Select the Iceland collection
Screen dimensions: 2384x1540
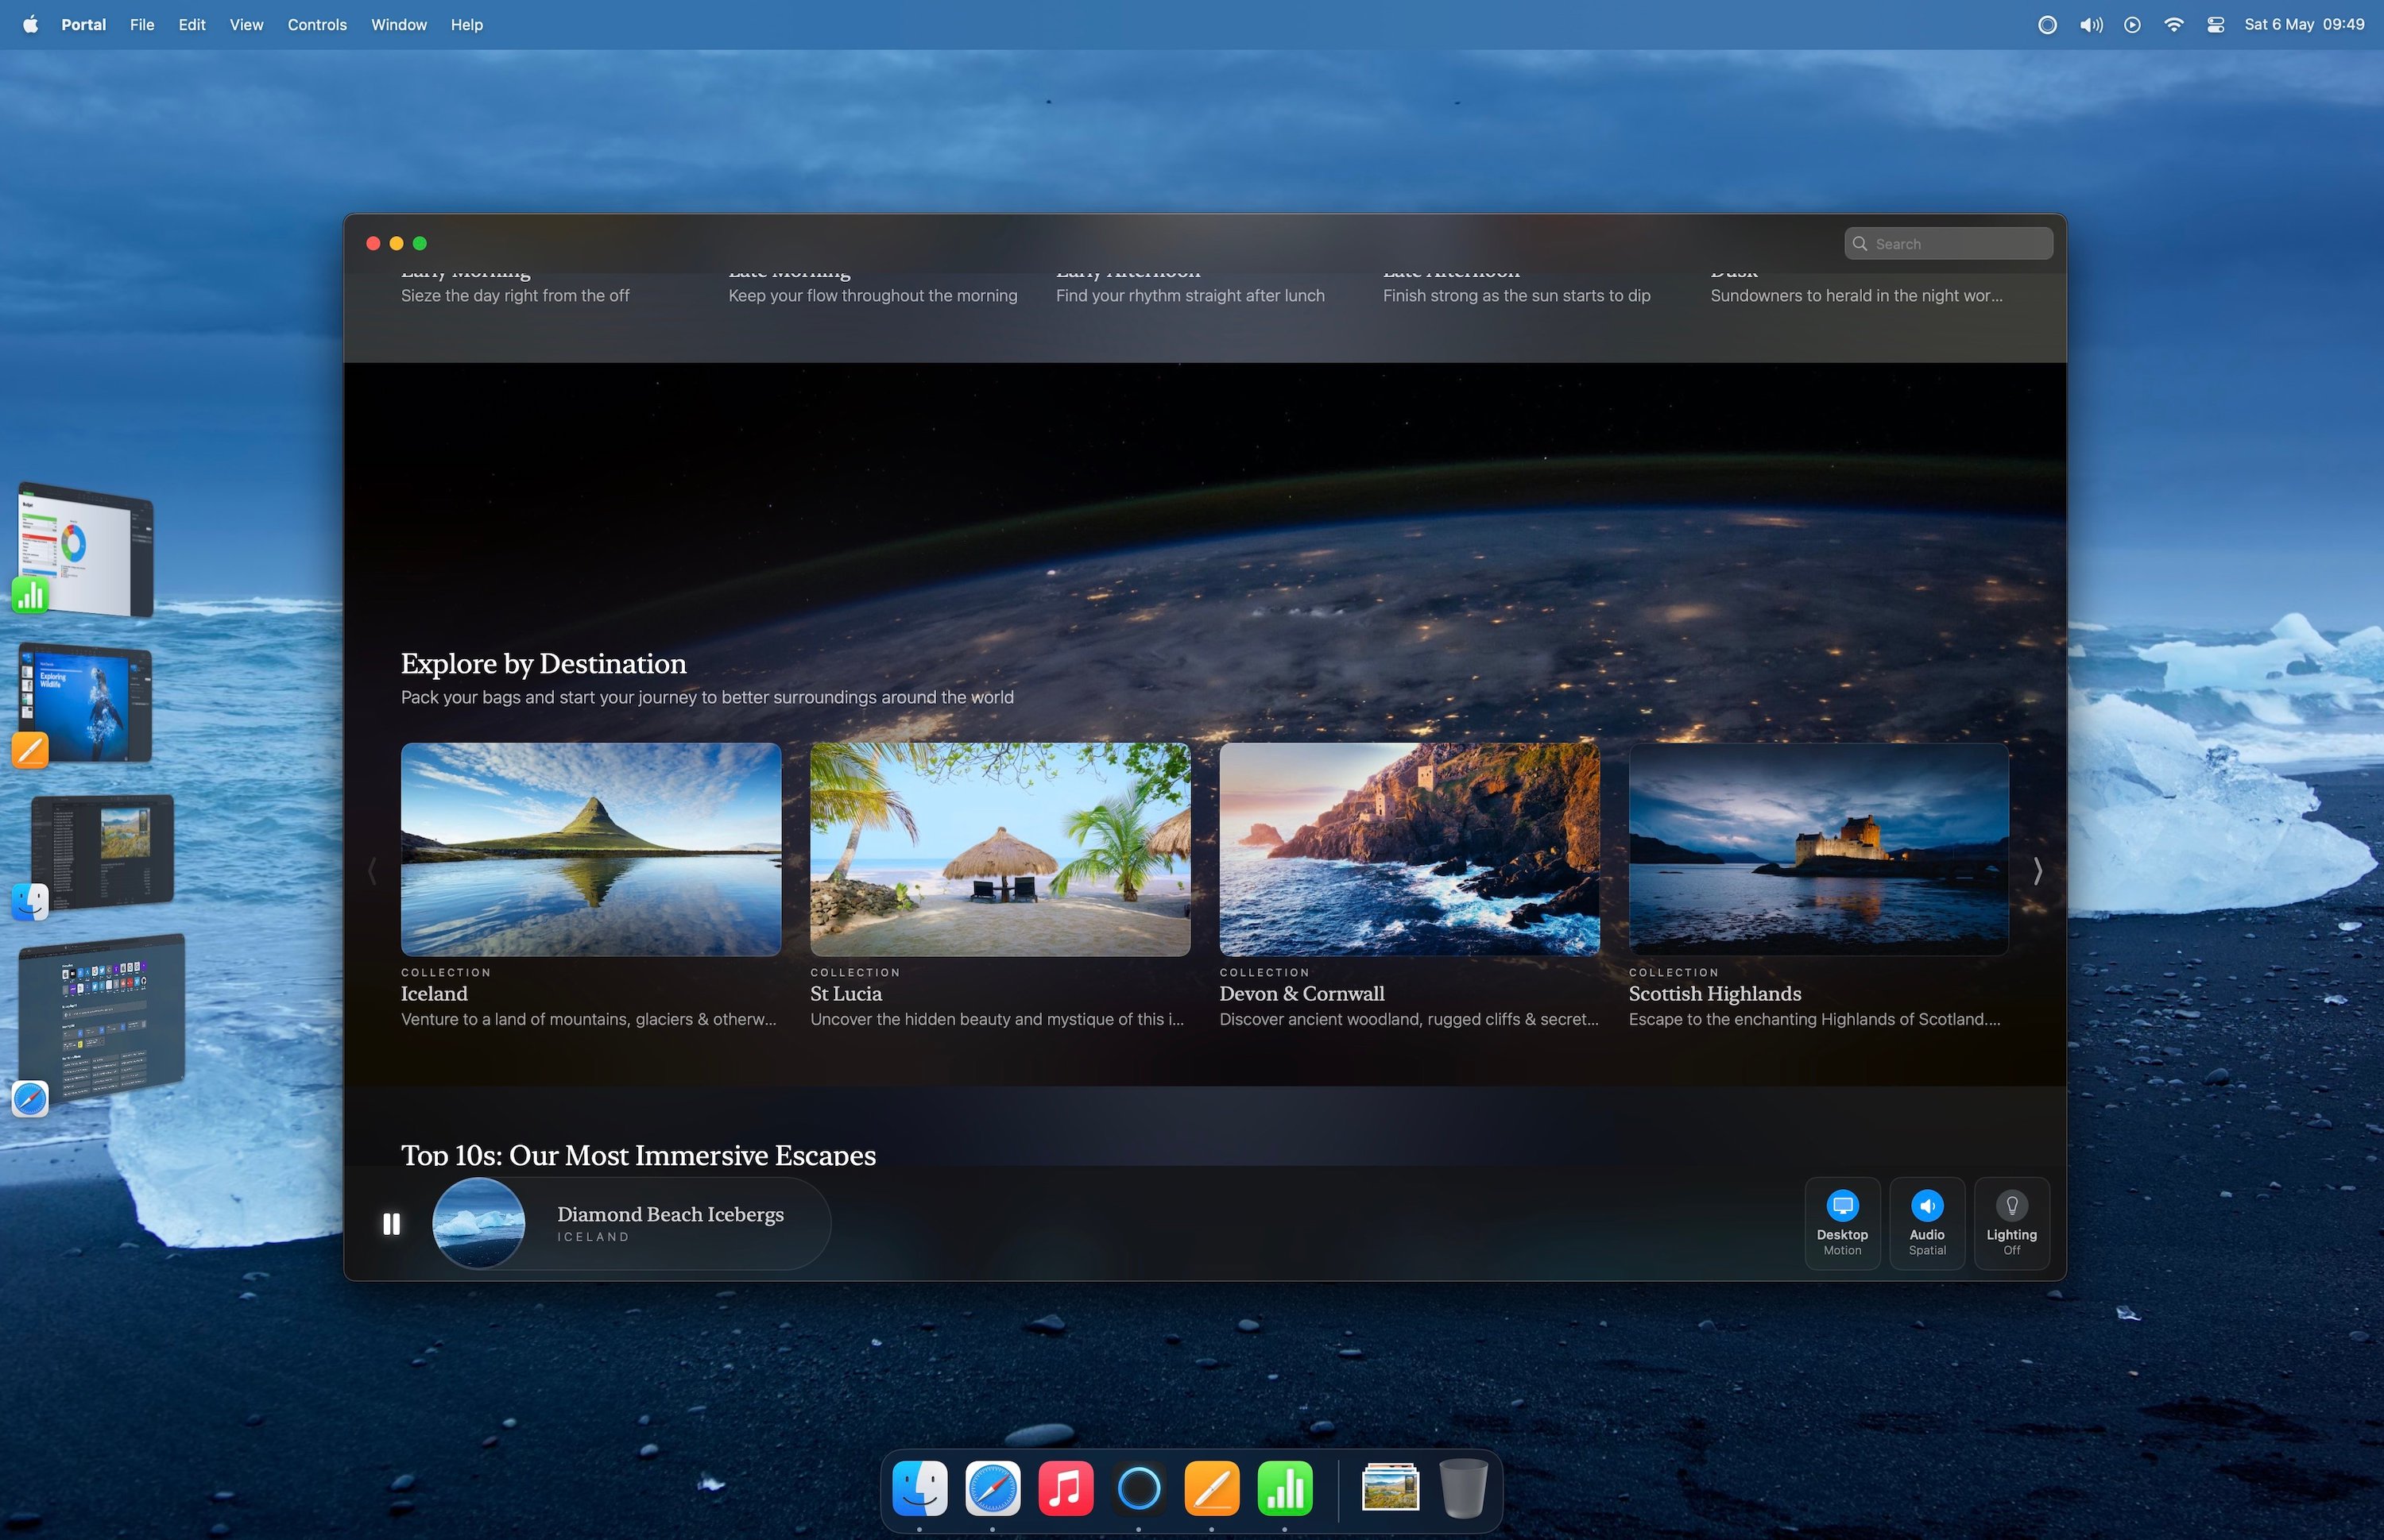tap(591, 848)
